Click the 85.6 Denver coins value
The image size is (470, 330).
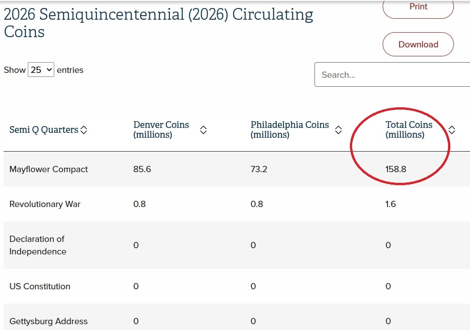tap(142, 169)
